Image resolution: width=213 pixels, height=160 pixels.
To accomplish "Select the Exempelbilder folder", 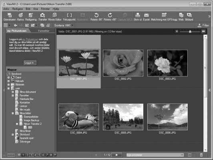I will [31, 117].
